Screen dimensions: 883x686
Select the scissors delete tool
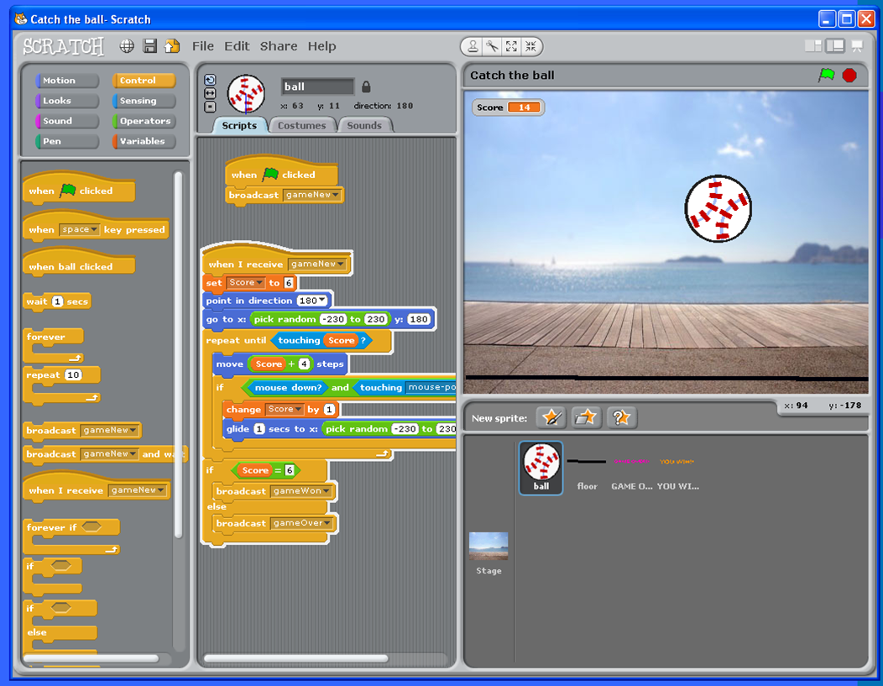tap(490, 47)
